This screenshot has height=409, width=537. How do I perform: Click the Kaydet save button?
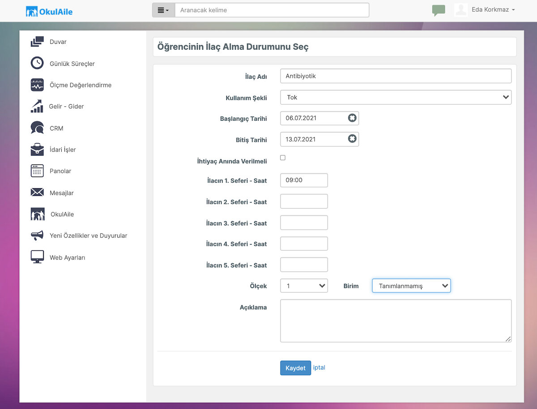pyautogui.click(x=295, y=368)
